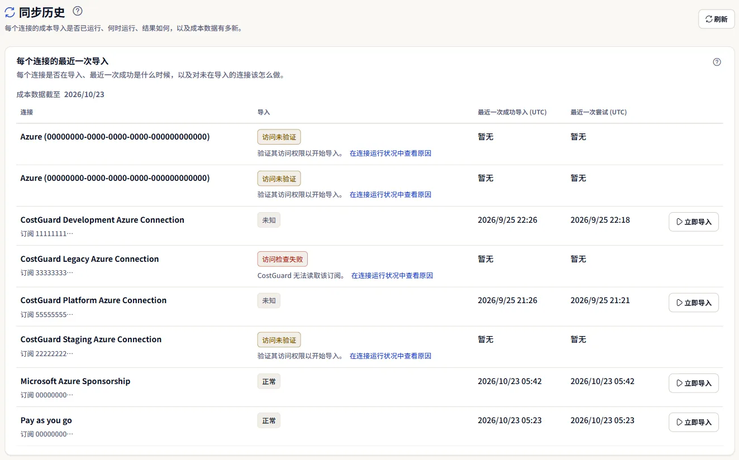This screenshot has width=739, height=460.
Task: Click the 2026/9/25 21:21 timestamp
Action: (600, 300)
